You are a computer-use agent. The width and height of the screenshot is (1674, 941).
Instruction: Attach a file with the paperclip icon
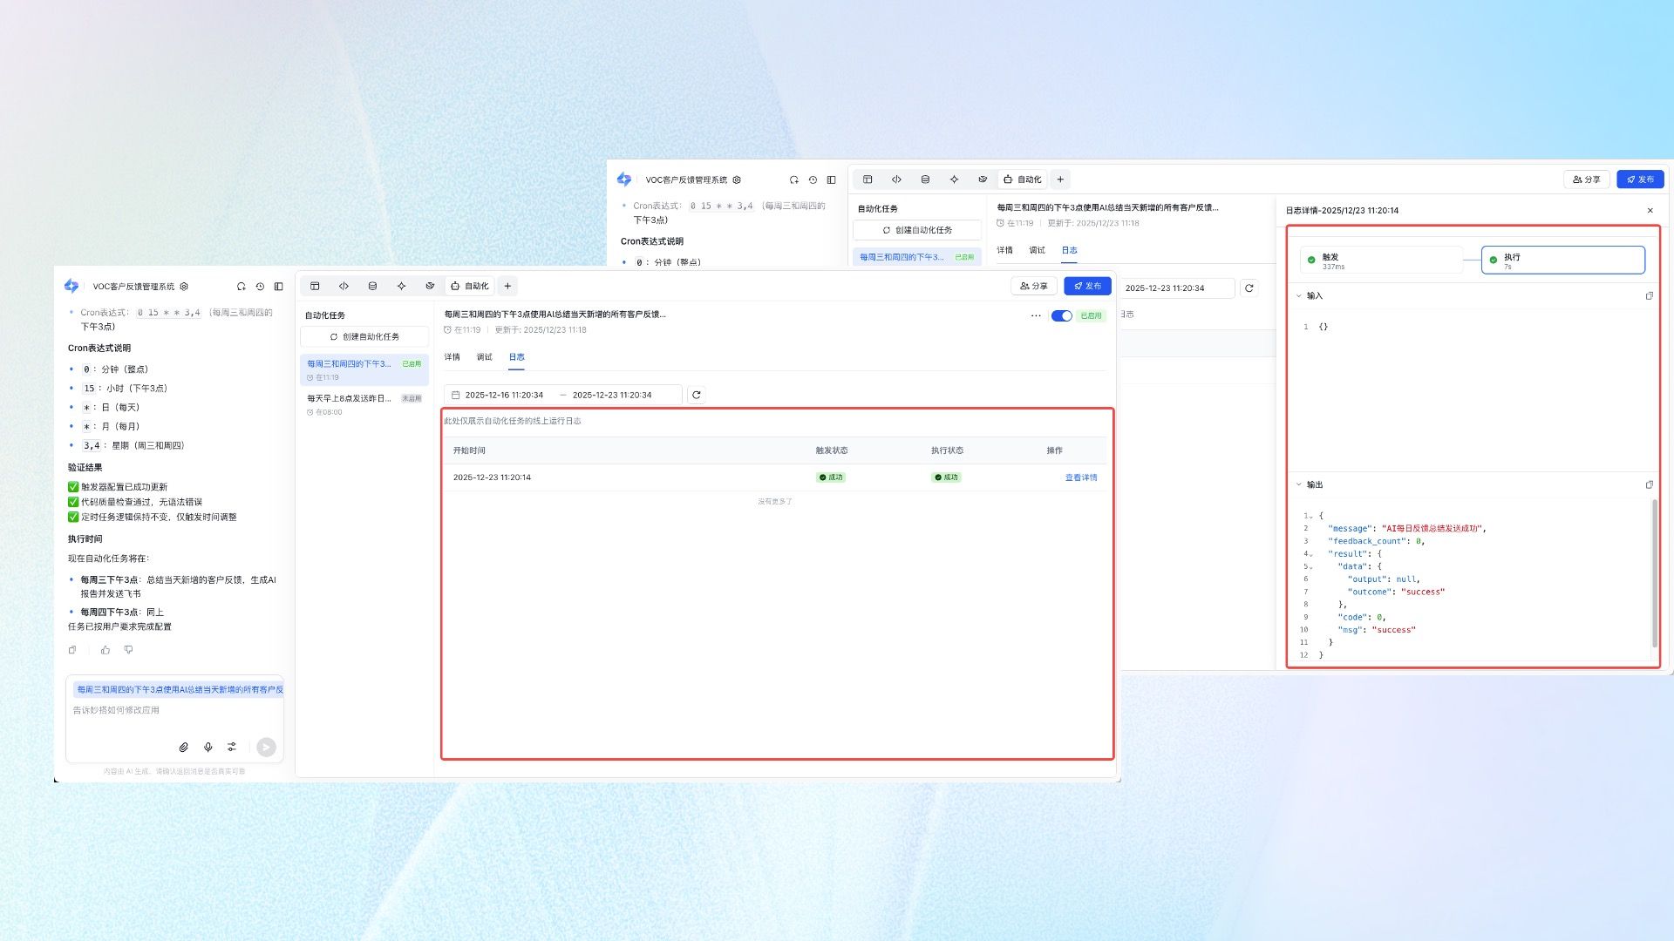(184, 747)
